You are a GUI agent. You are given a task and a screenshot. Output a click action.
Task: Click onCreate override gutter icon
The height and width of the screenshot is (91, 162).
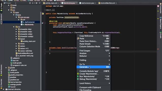coord(43,23)
